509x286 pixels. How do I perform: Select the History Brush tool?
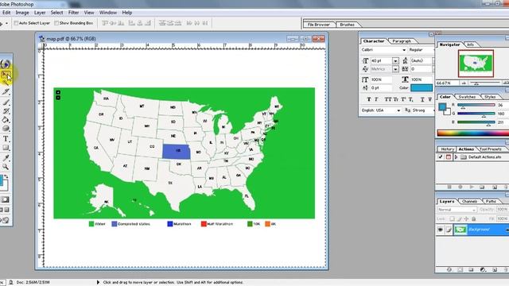pos(6,111)
